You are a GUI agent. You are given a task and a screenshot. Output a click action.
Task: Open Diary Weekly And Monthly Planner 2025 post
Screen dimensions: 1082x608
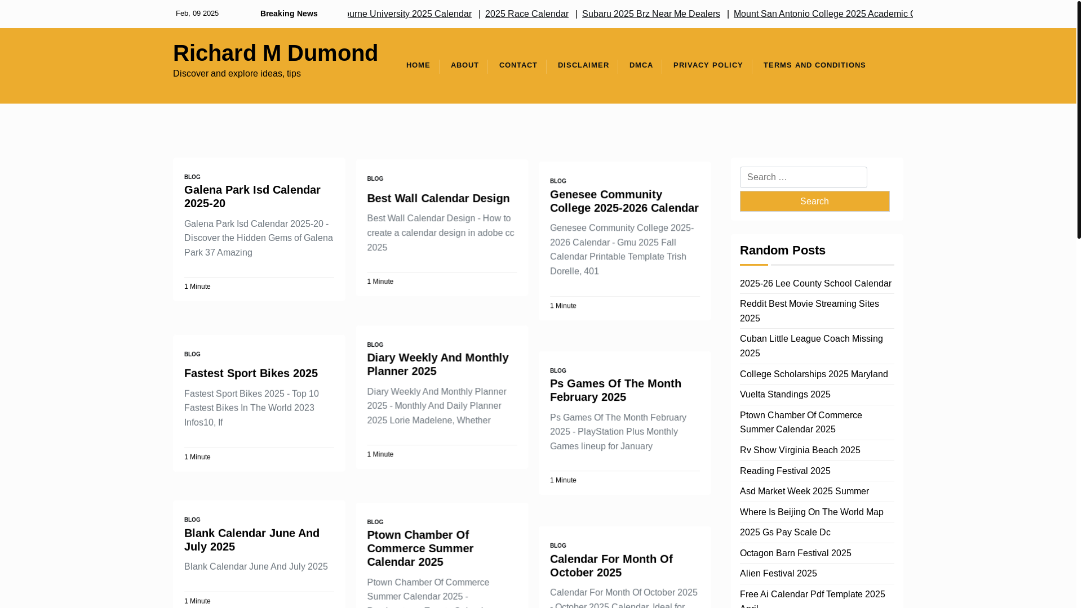point(438,364)
